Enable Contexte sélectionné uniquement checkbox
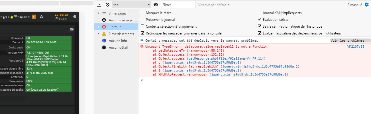The height and width of the screenshot is (114, 371). coord(142,27)
